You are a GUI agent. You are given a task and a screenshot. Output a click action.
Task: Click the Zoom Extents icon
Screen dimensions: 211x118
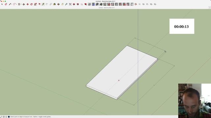(x=70, y=4)
